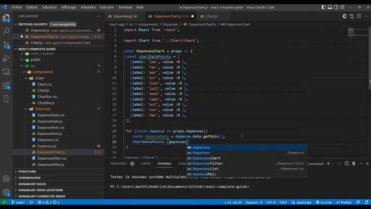Click the Explorer more actions ellipsis

pyautogui.click(x=98, y=16)
